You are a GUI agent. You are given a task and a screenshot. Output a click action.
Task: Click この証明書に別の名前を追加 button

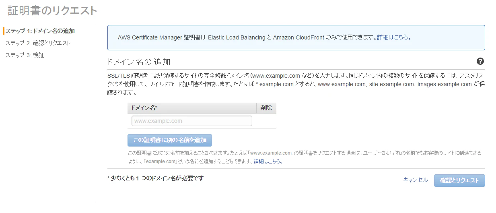coord(170,140)
